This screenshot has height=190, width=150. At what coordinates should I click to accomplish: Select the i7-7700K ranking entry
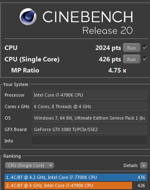[x=76, y=177]
